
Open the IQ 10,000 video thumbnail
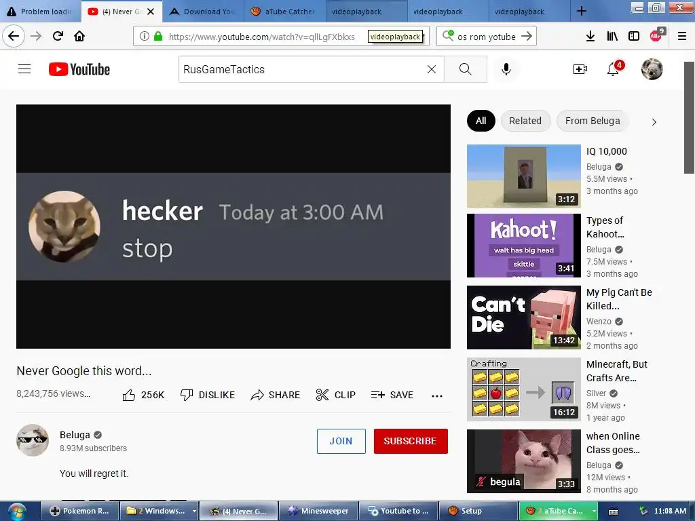click(x=523, y=176)
